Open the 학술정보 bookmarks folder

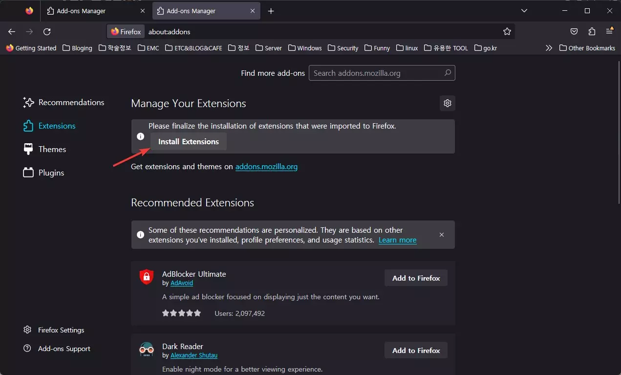[115, 48]
